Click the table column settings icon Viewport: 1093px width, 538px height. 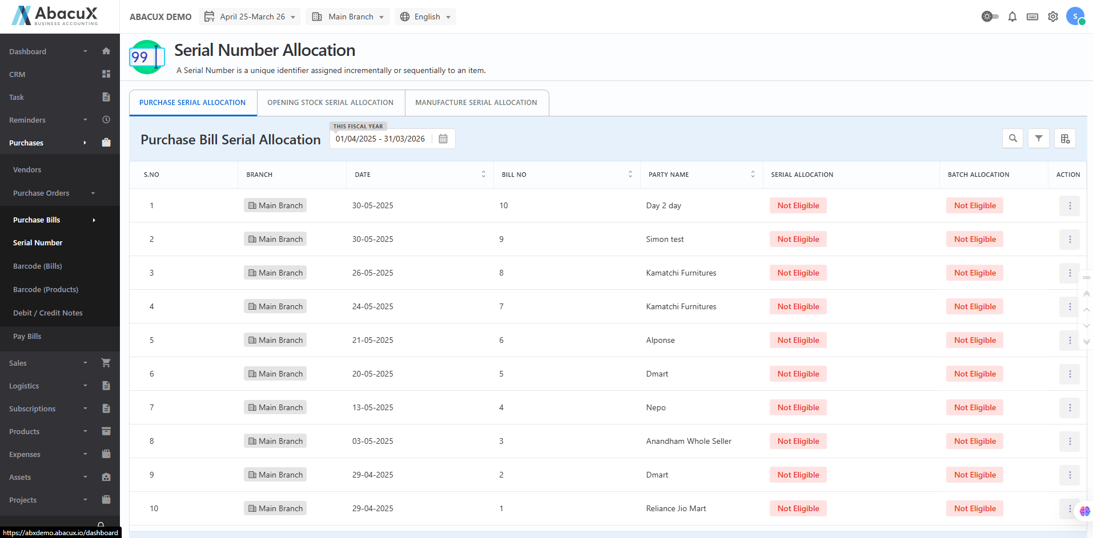[x=1064, y=139]
